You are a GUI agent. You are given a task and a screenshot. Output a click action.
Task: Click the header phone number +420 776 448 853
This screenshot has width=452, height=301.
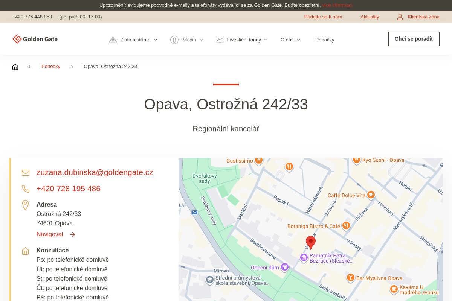pyautogui.click(x=32, y=17)
